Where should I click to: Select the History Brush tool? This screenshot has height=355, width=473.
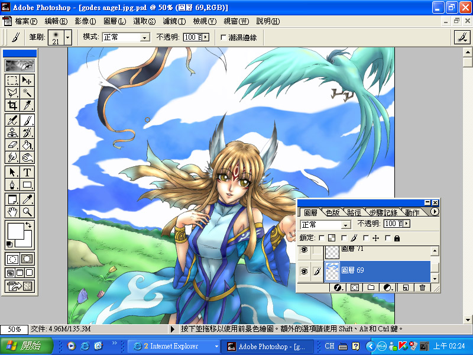[27, 133]
